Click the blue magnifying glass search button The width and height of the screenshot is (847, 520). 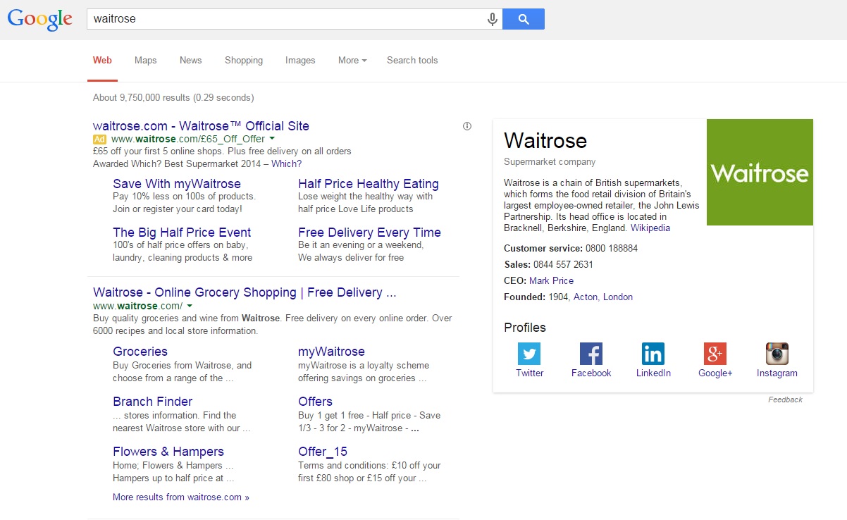click(523, 19)
